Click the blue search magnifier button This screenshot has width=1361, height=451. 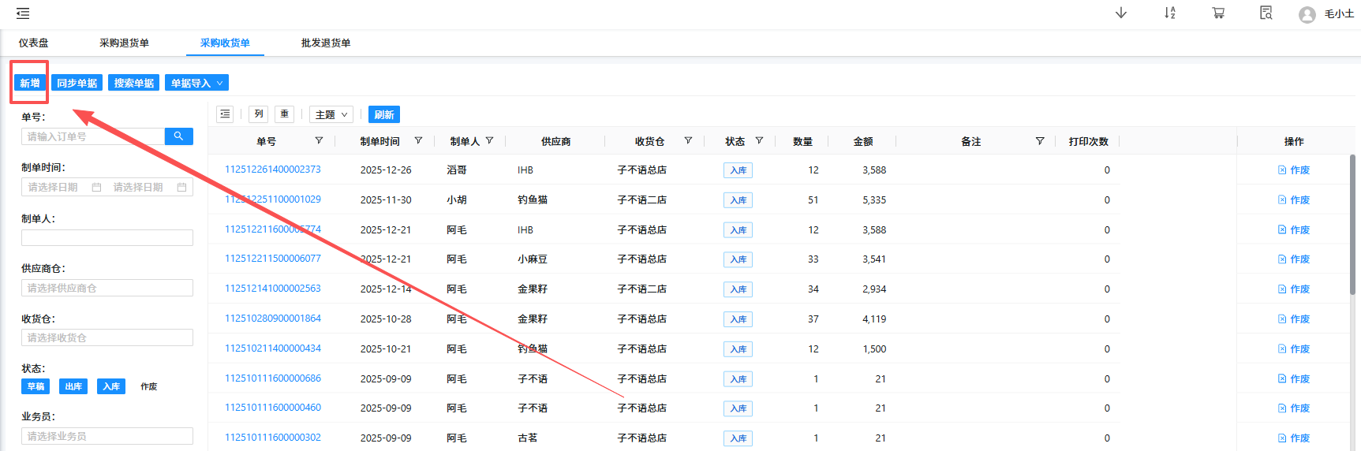click(x=178, y=136)
